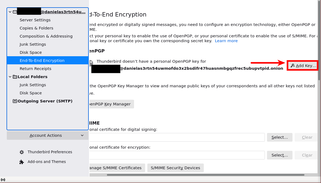Click the mail envelope account icon
The height and width of the screenshot is (183, 321).
coord(15,12)
